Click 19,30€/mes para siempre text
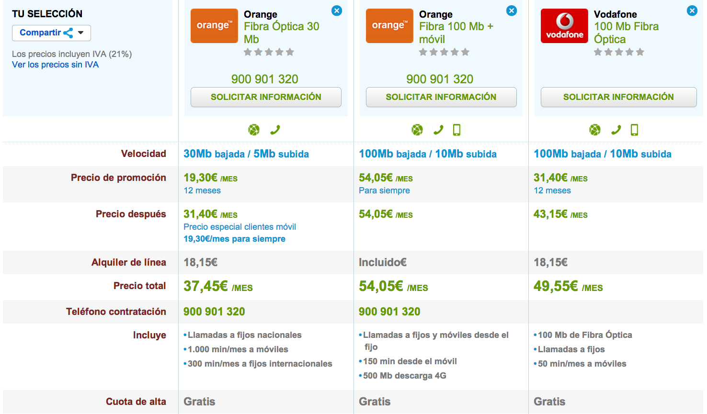 coord(235,239)
